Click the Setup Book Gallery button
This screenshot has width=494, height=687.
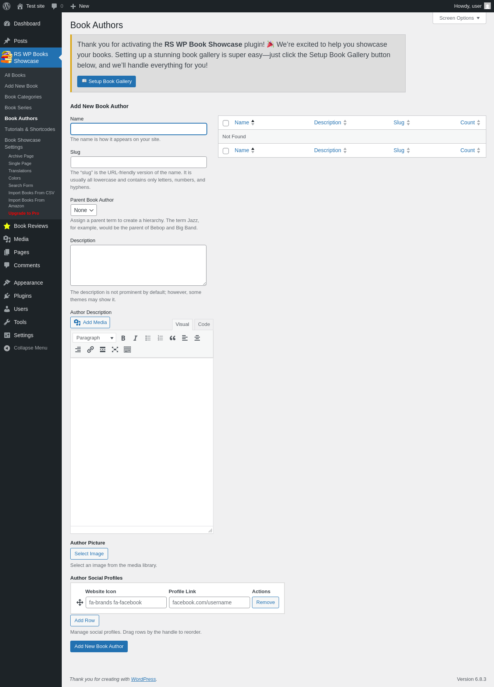point(107,81)
